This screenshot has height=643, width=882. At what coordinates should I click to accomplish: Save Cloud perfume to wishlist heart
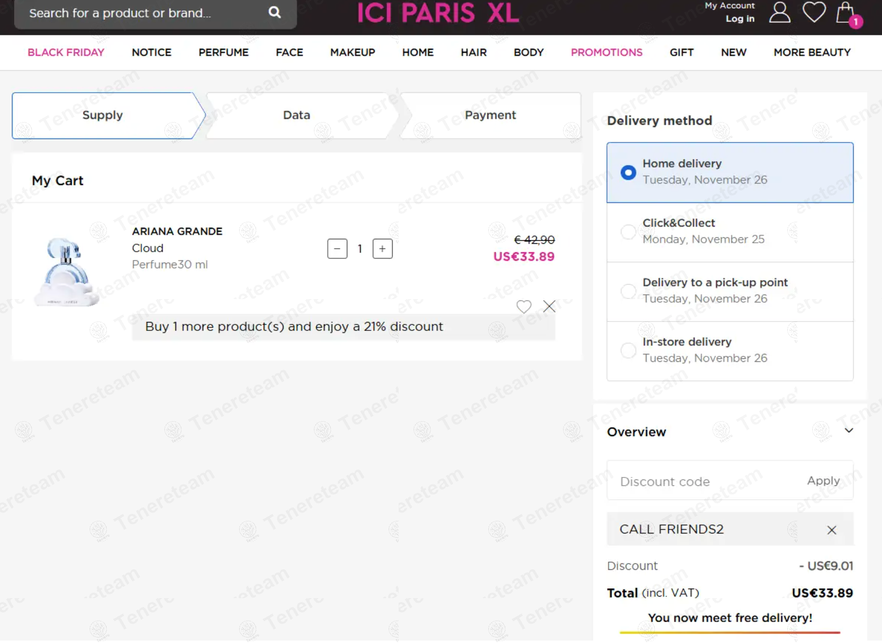coord(524,307)
